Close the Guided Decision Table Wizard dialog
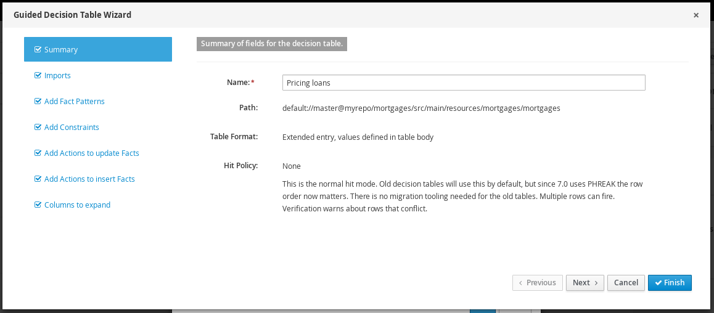The width and height of the screenshot is (714, 313). point(696,15)
